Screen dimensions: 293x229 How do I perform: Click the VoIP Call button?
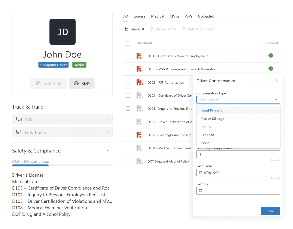[x=48, y=83]
